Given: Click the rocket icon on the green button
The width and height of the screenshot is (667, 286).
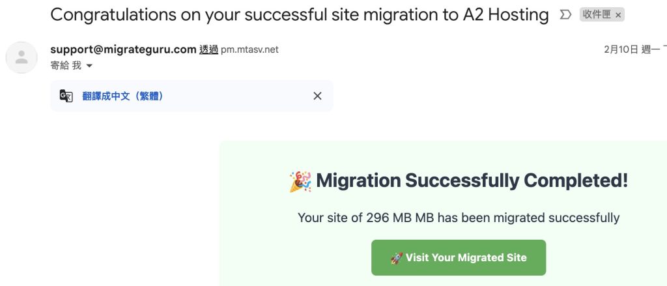Looking at the screenshot, I should [396, 258].
